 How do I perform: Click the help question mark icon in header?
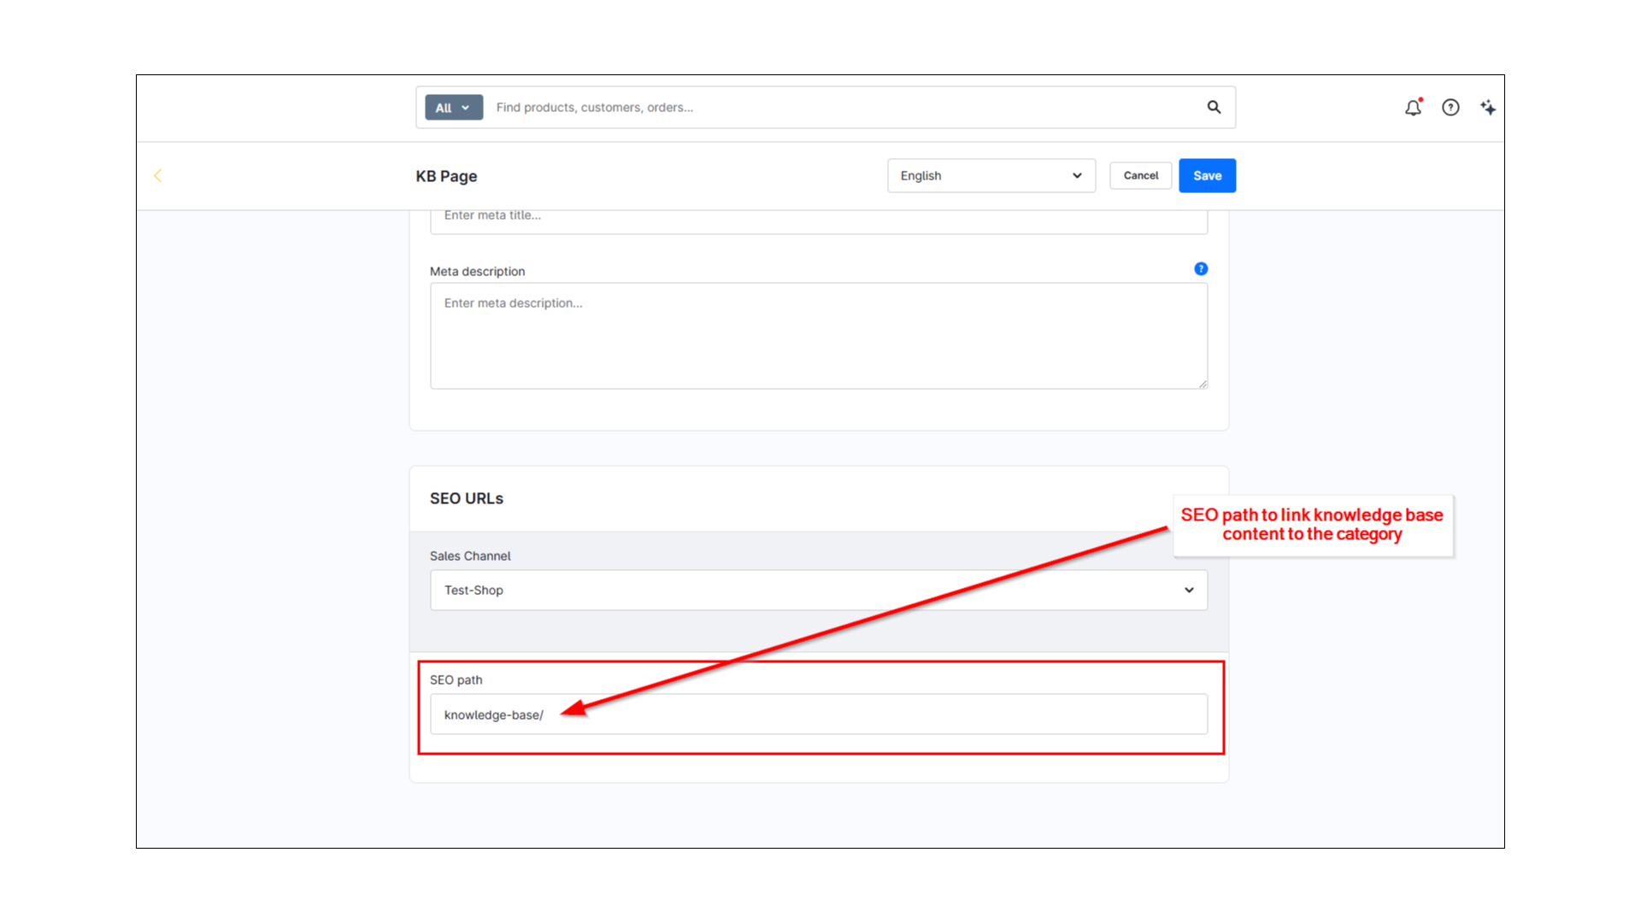point(1450,108)
